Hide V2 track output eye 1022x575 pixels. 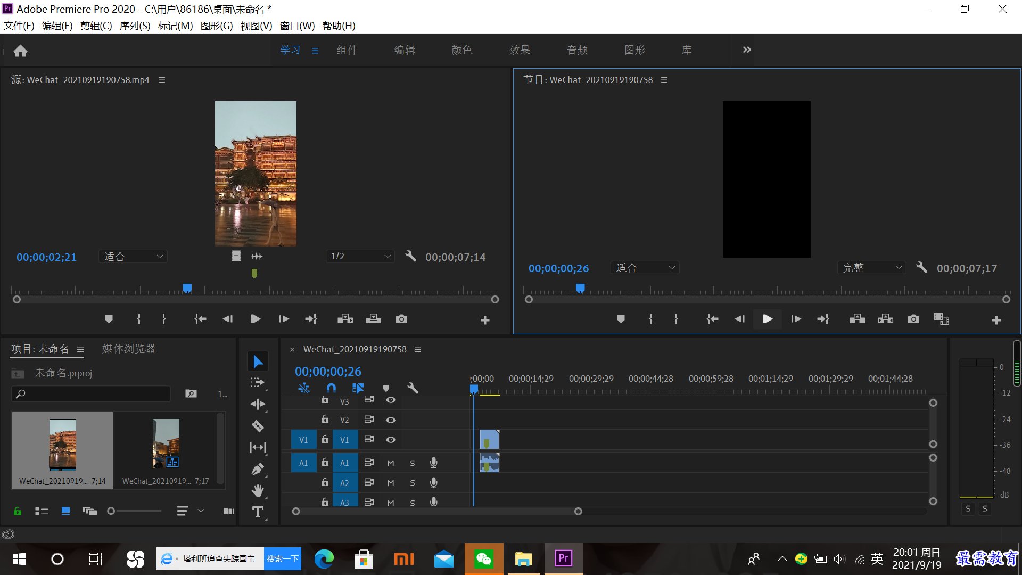tap(391, 420)
